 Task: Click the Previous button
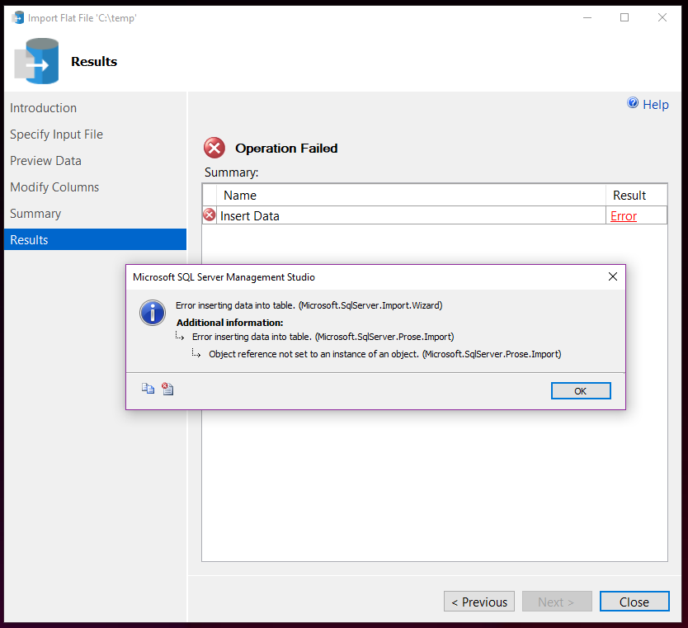[x=479, y=602]
